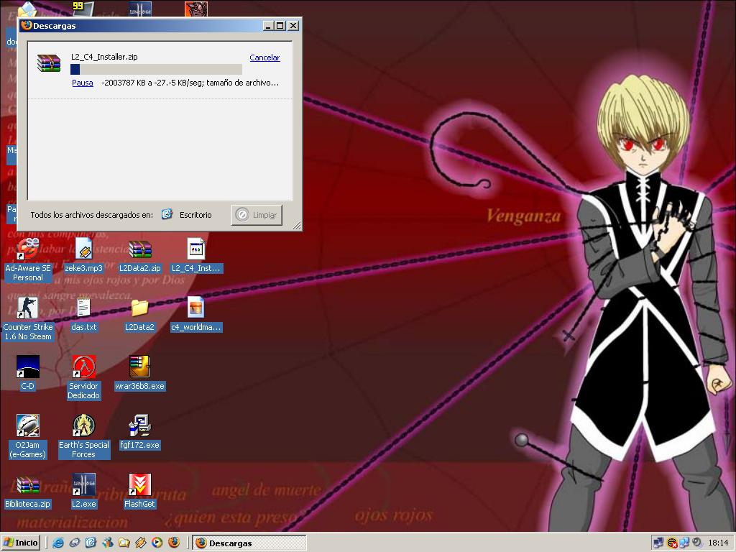Select the WinRAR icon of the downloading file
736x552 pixels.
click(x=49, y=63)
